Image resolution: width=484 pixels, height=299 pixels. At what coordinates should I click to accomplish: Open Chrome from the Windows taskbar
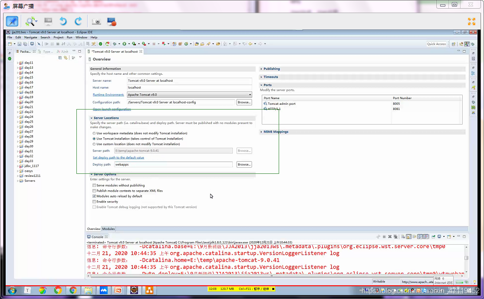(x=73, y=290)
